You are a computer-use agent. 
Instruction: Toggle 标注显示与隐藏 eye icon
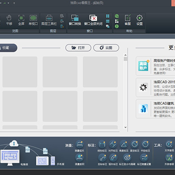coord(127,159)
